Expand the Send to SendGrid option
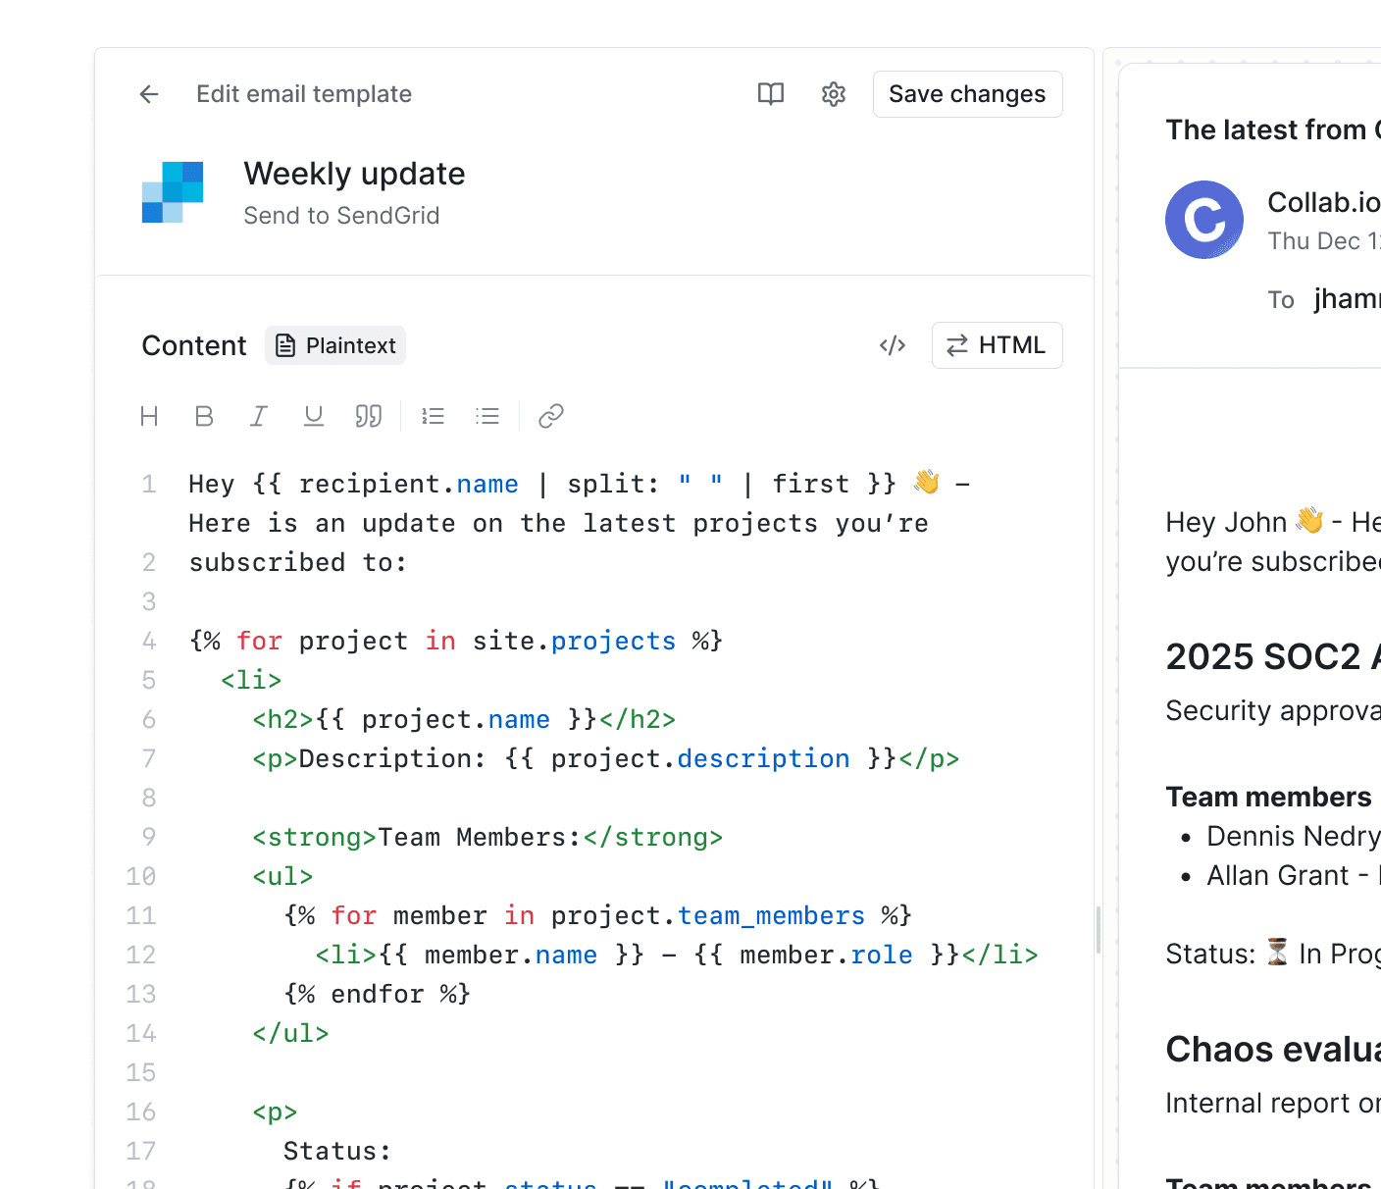This screenshot has width=1381, height=1189. pyautogui.click(x=341, y=216)
